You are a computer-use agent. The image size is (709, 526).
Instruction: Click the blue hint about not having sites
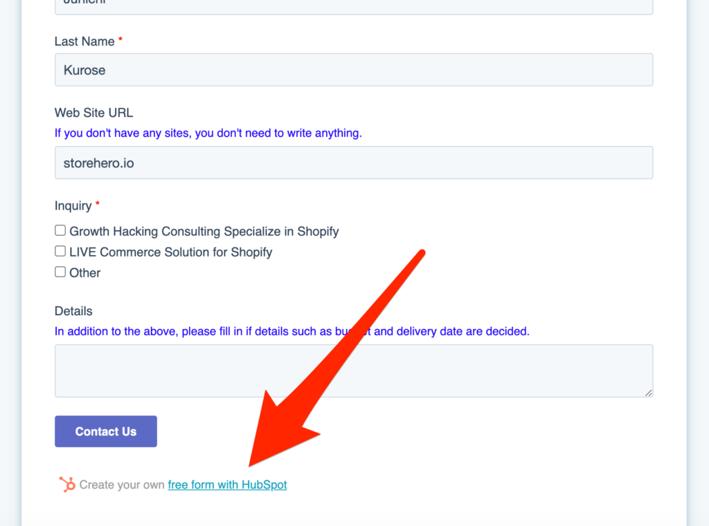(x=208, y=133)
